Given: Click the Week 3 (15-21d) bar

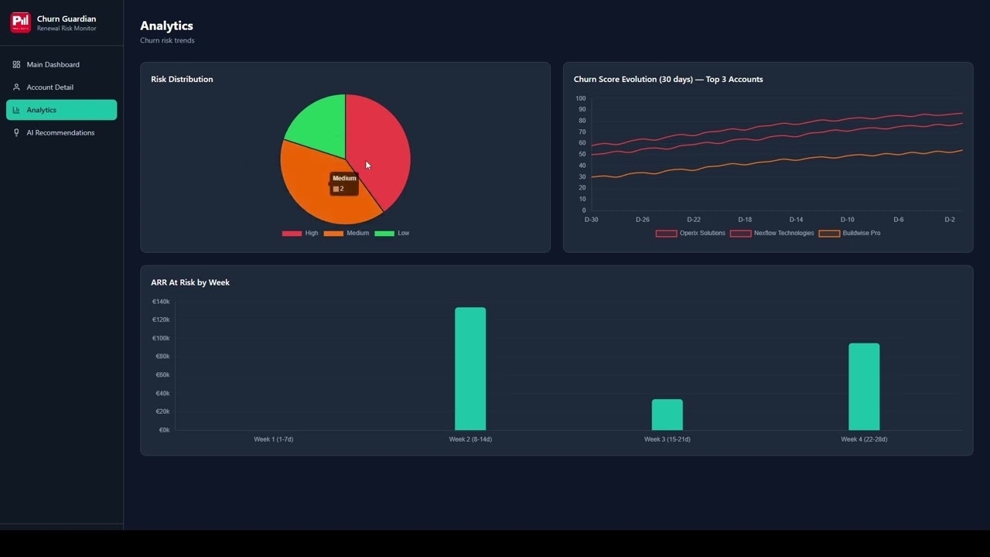Looking at the screenshot, I should [x=667, y=415].
